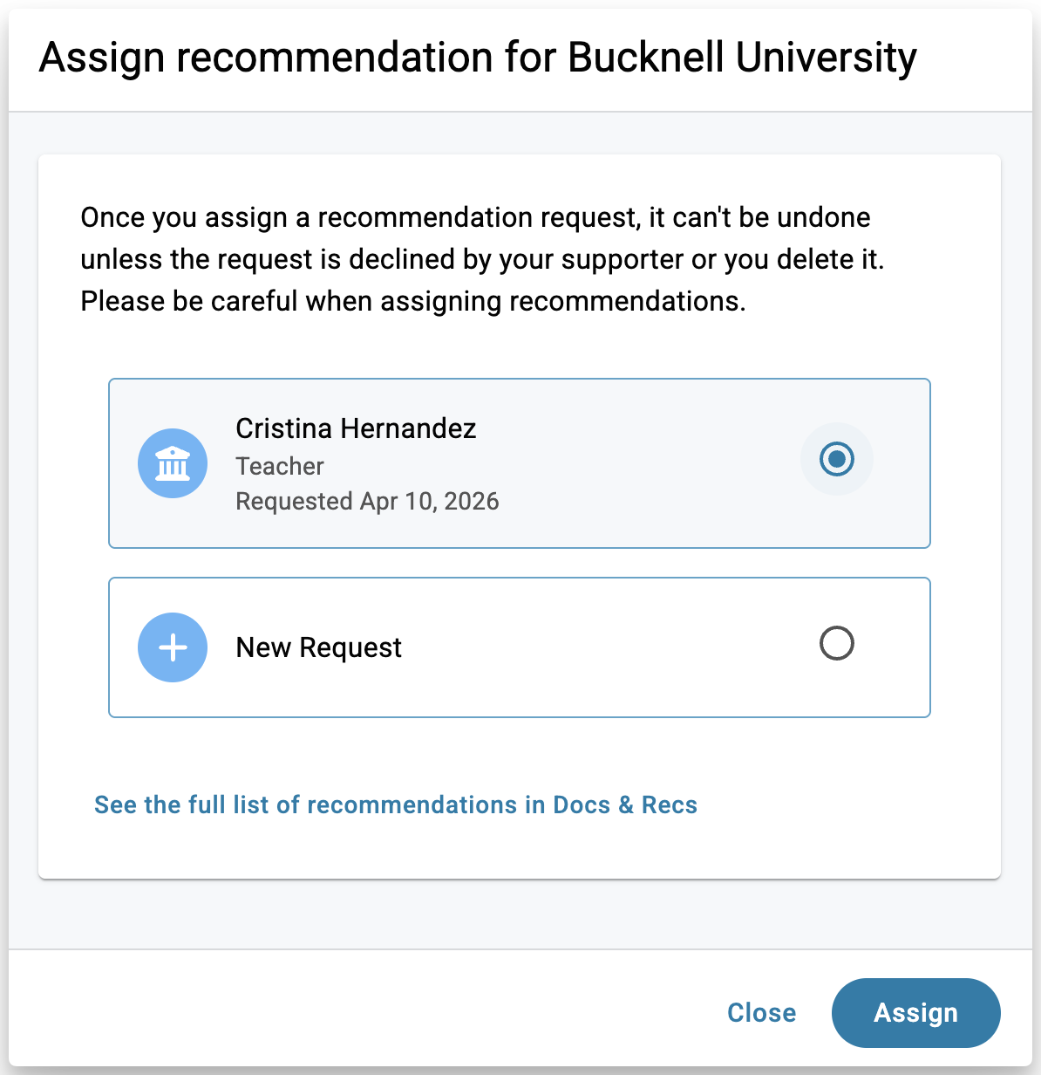This screenshot has width=1041, height=1075.
Task: Click 'See the full list' link text
Action: click(x=181, y=805)
